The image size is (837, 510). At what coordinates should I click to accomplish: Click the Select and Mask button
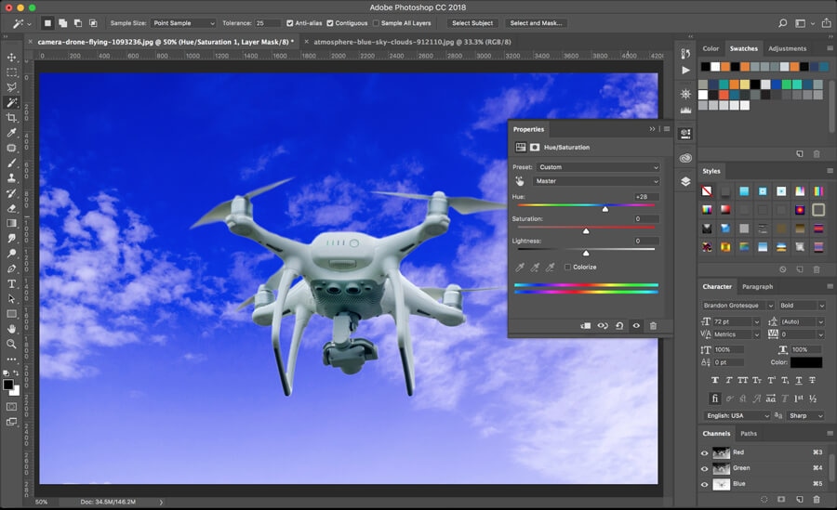[x=538, y=22]
